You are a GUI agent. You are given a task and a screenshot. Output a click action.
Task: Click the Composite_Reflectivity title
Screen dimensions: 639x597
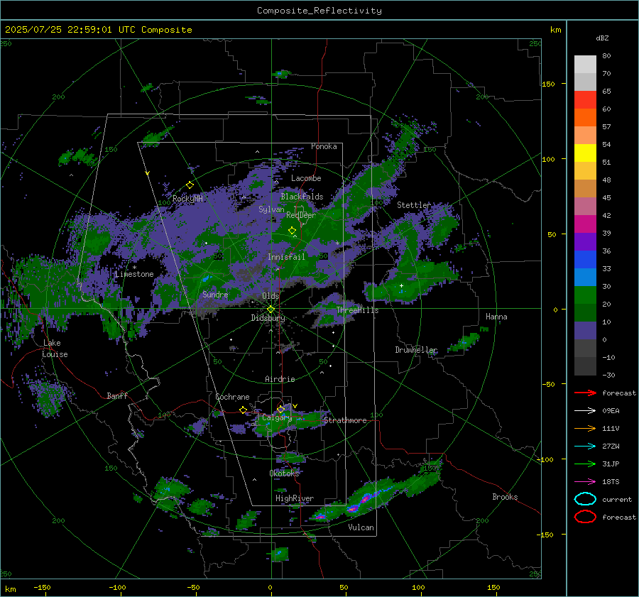(319, 11)
